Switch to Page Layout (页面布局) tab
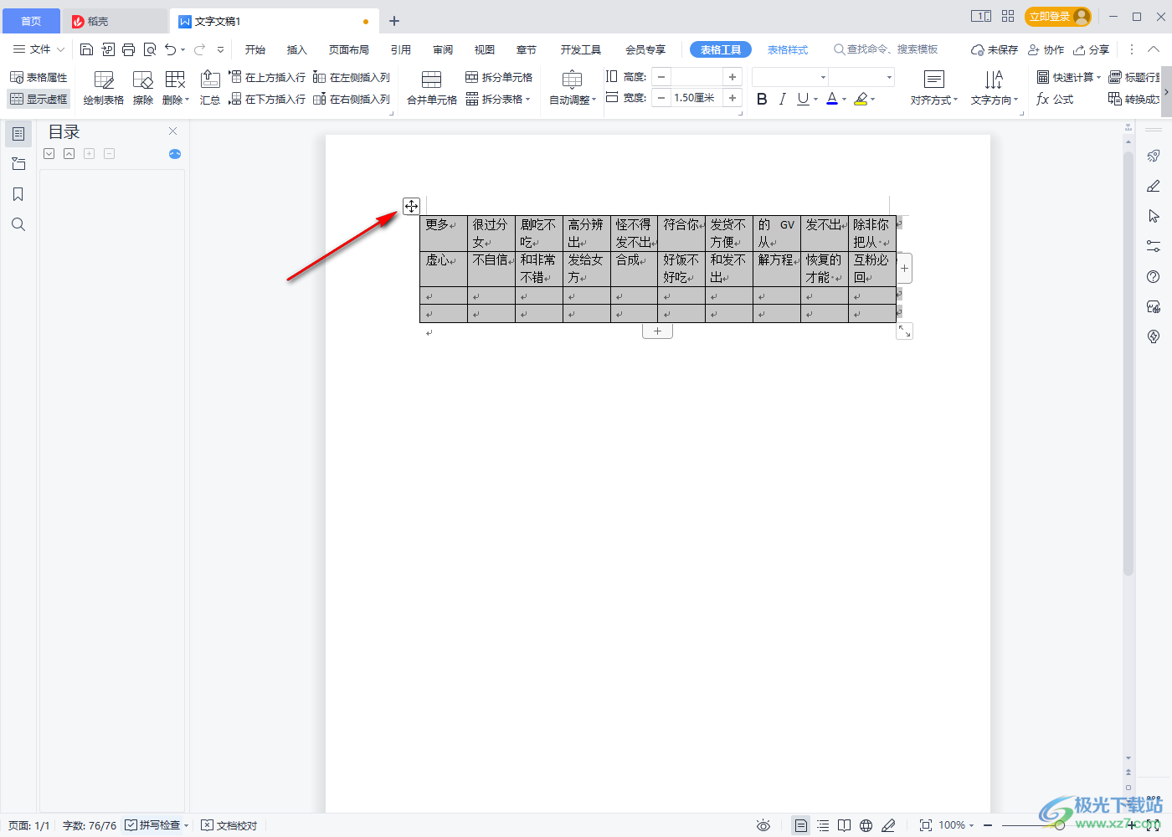Viewport: 1172px width, 837px height. tap(349, 49)
